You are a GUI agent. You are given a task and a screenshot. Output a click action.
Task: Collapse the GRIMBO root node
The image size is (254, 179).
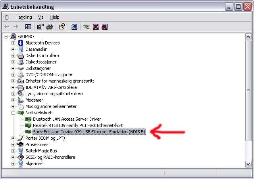6,37
